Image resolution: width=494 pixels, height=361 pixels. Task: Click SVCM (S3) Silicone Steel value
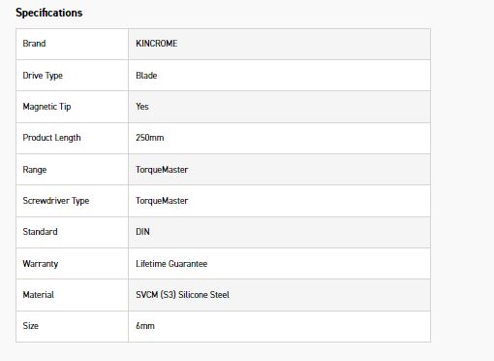pos(182,295)
